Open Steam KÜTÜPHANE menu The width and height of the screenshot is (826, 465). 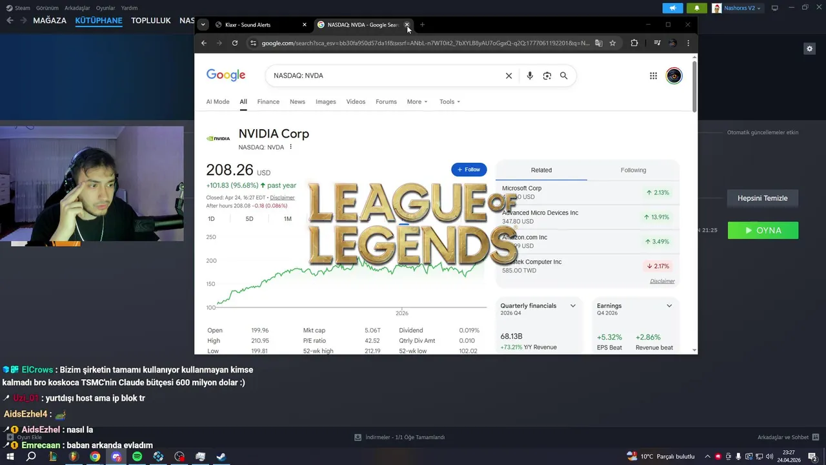[99, 20]
